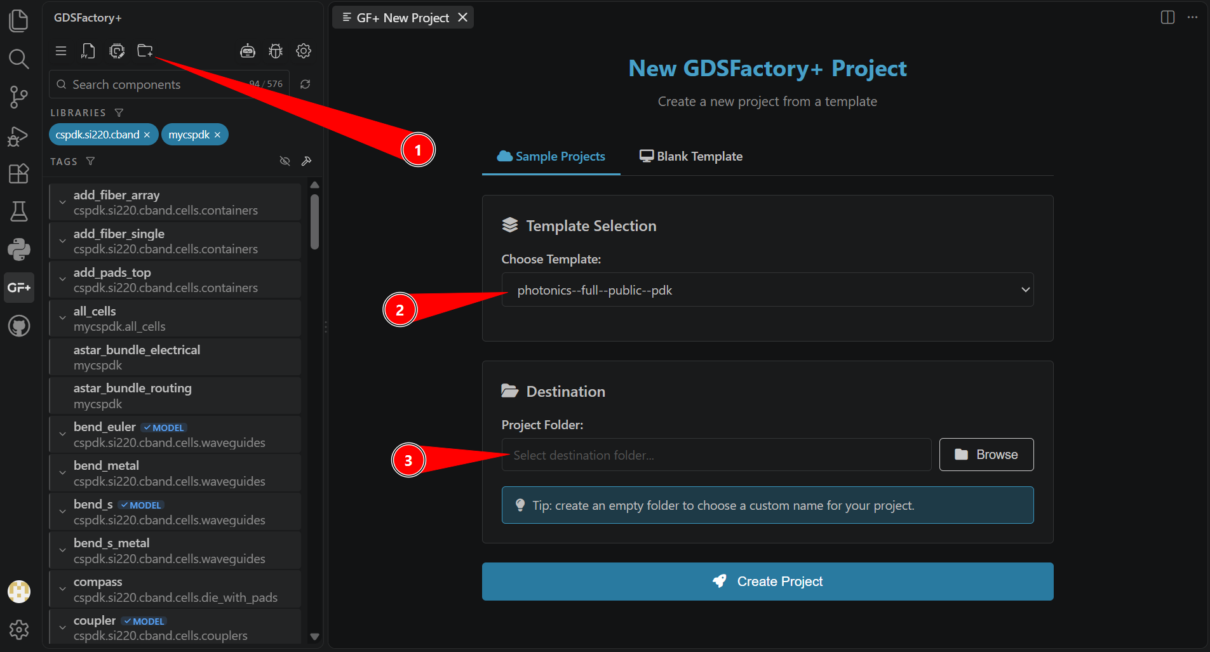1210x652 pixels.
Task: Open the robot assistant icon
Action: 248,51
